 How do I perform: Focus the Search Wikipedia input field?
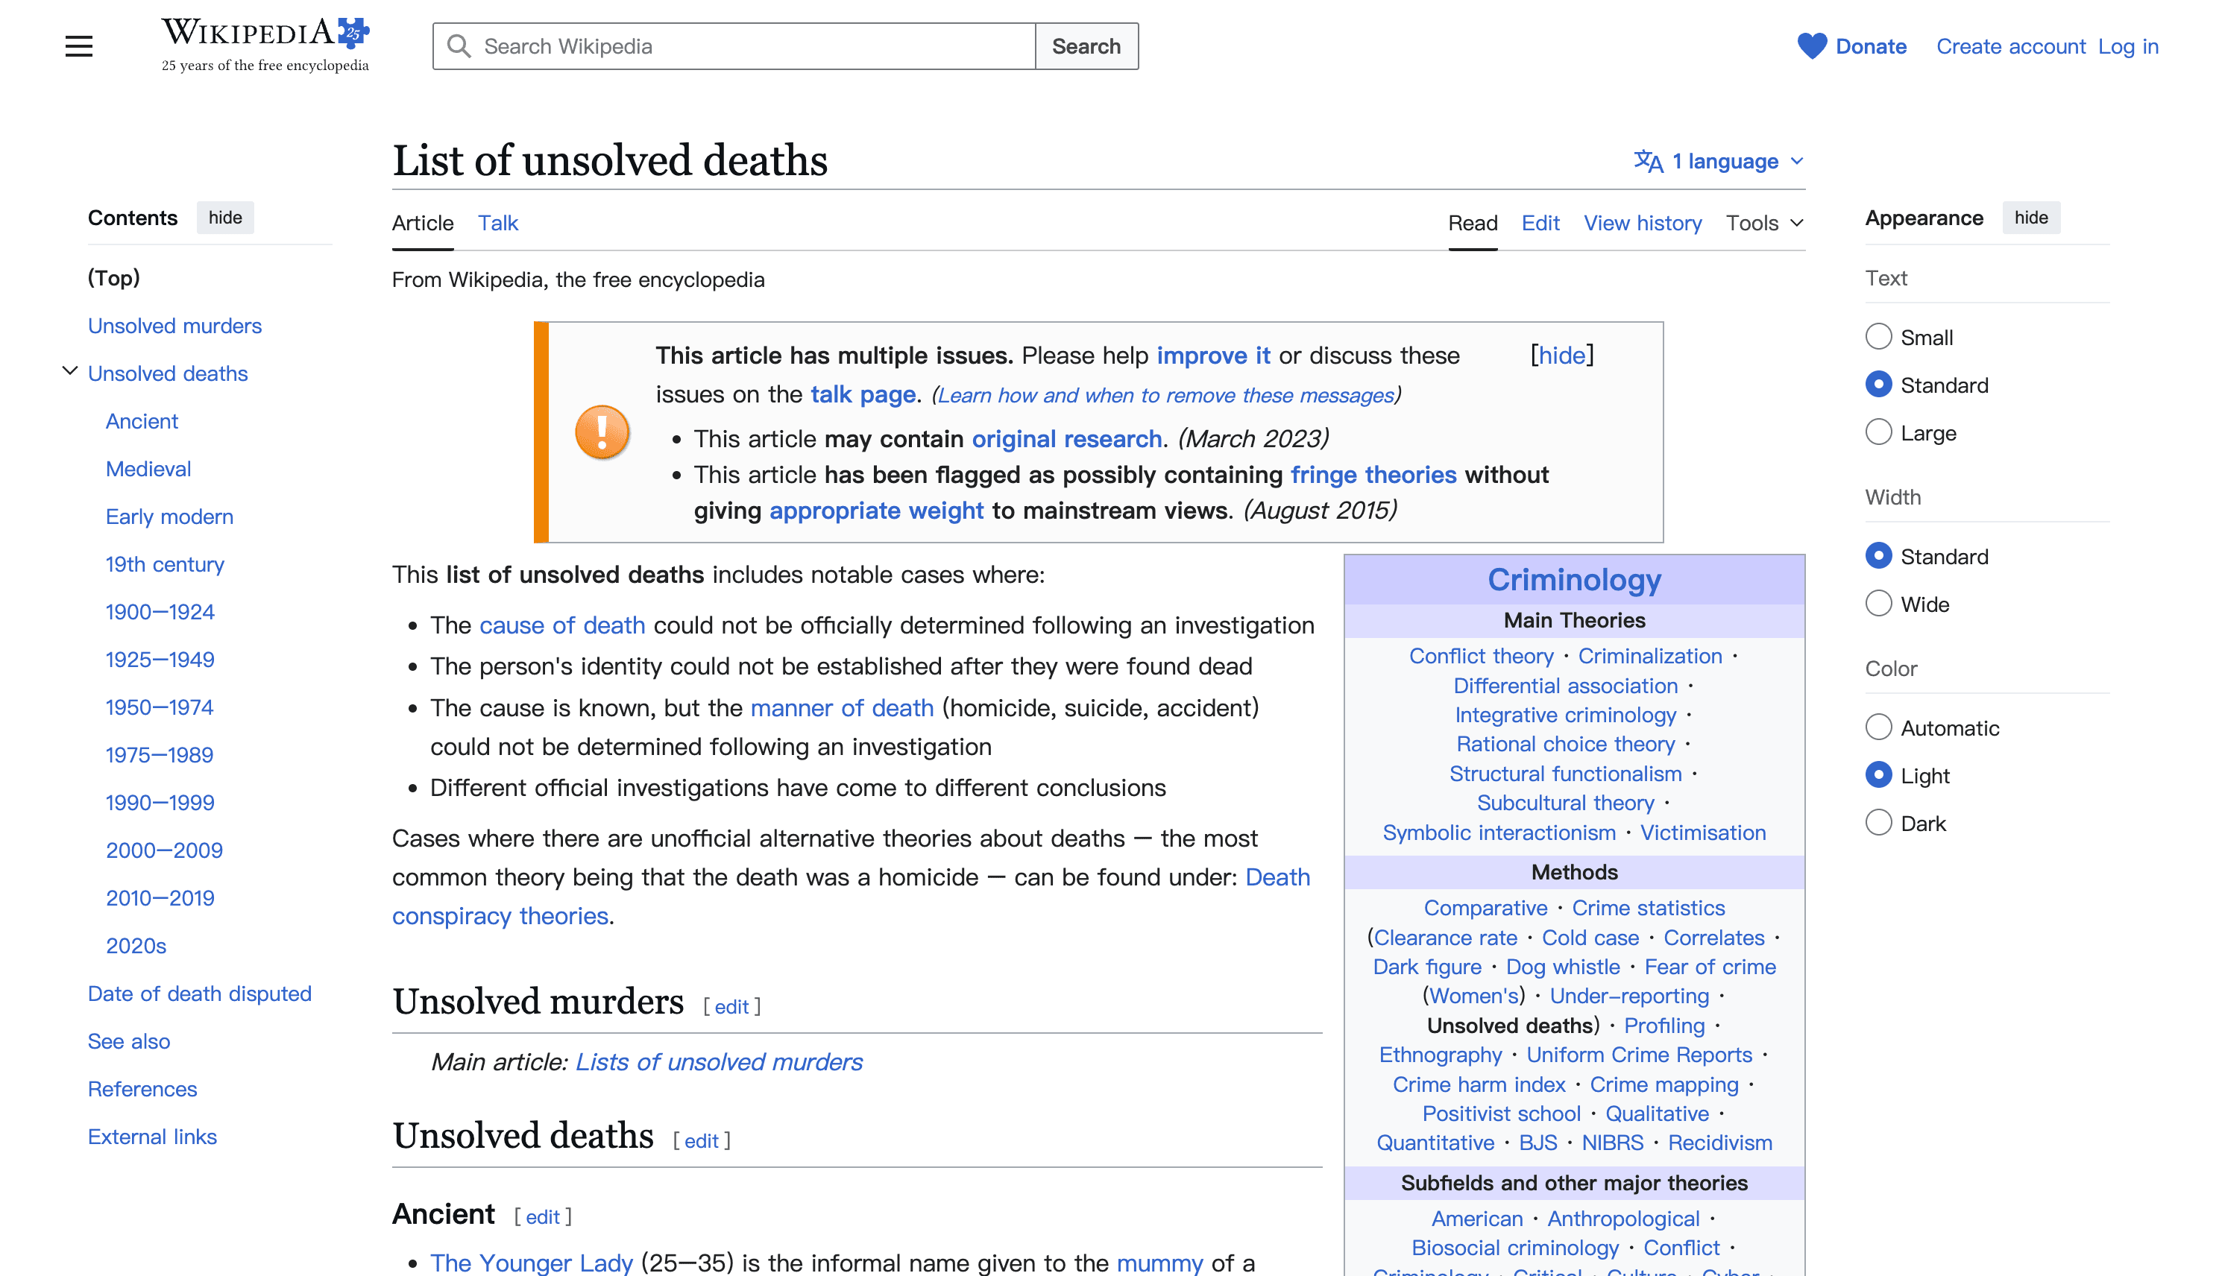[x=734, y=46]
